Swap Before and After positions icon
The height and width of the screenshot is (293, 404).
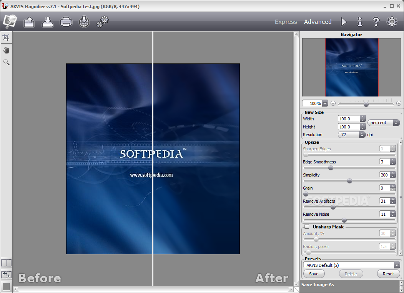(6, 275)
